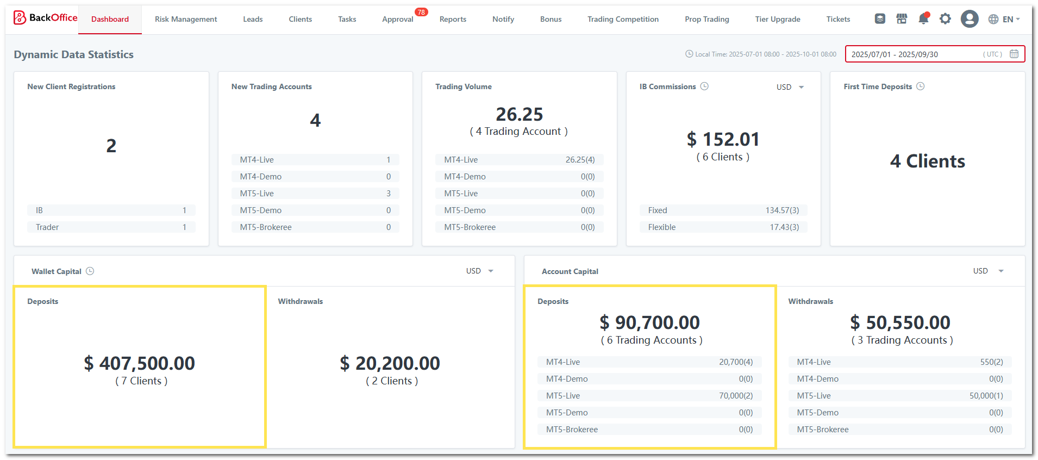Click clock icon beside Wallet Capital
Image resolution: width=1038 pixels, height=460 pixels.
coord(90,271)
